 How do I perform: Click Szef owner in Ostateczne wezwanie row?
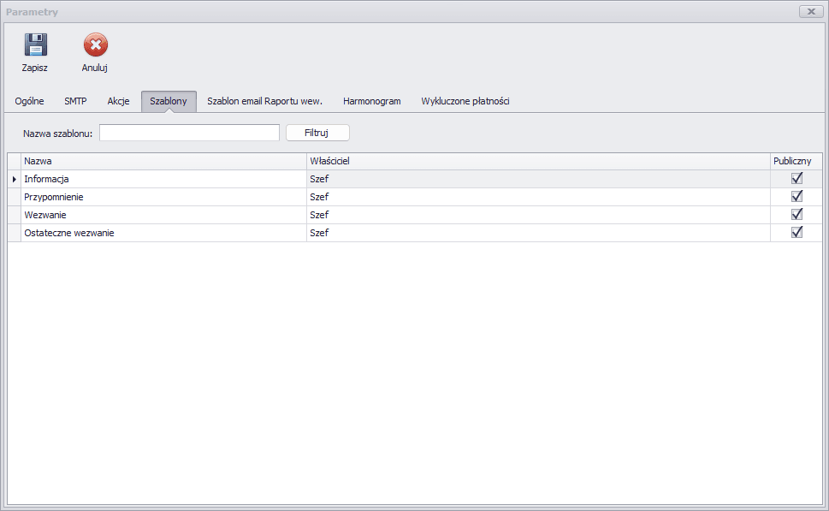[x=319, y=233]
